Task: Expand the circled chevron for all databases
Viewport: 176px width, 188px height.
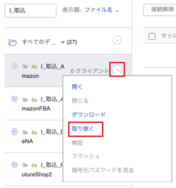Action: [117, 40]
